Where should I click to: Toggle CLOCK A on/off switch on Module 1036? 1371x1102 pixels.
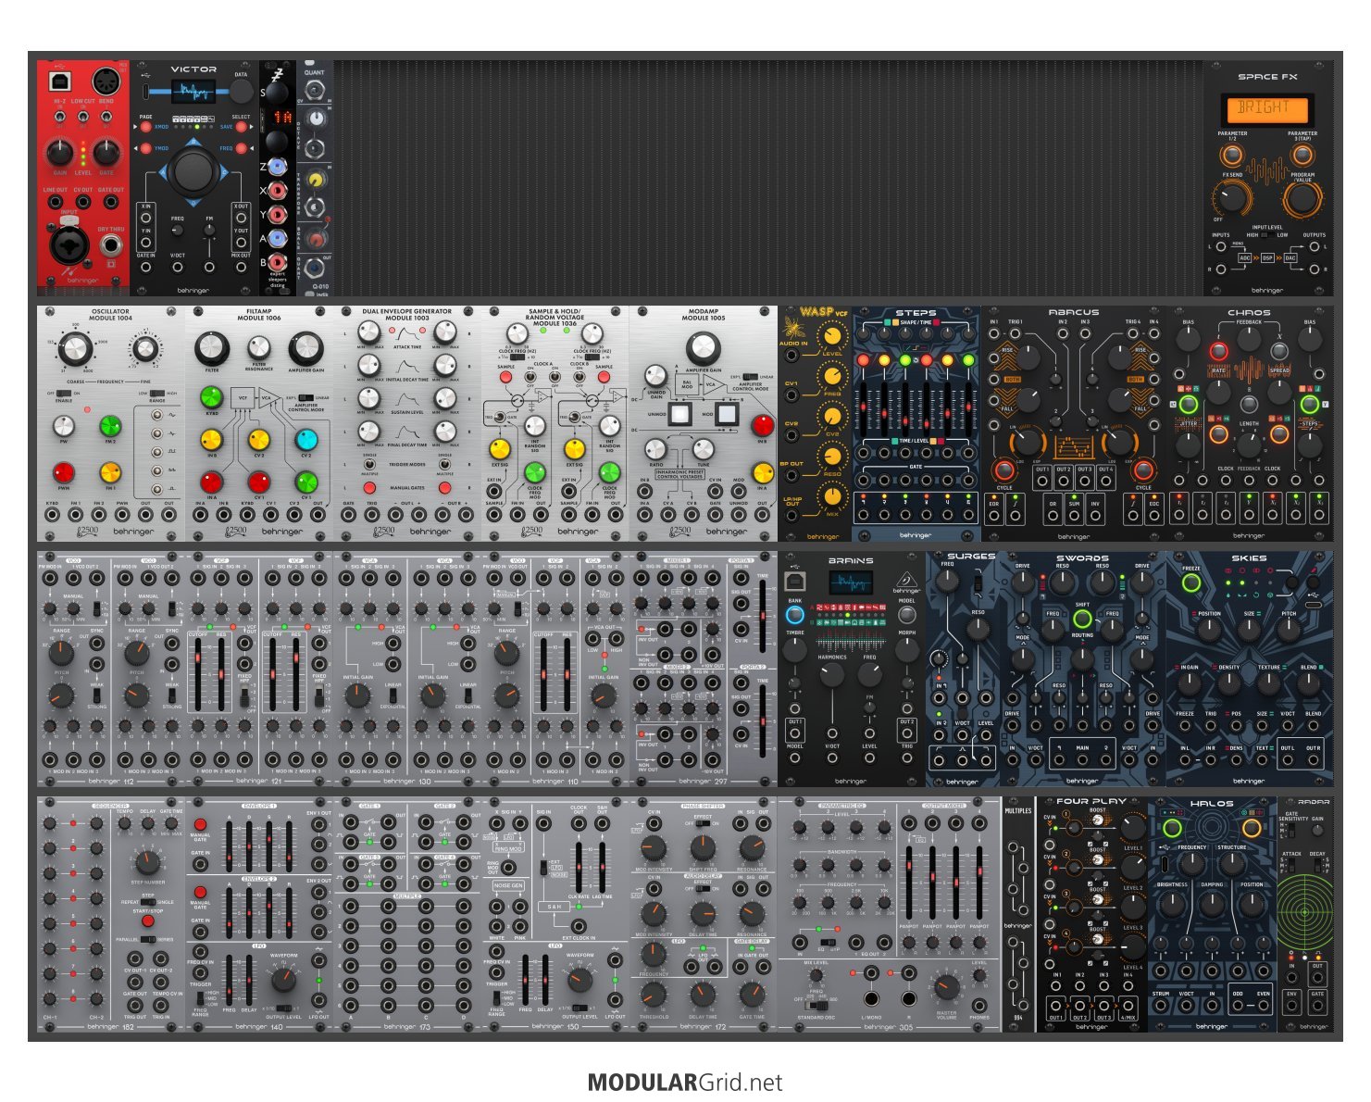(x=531, y=375)
